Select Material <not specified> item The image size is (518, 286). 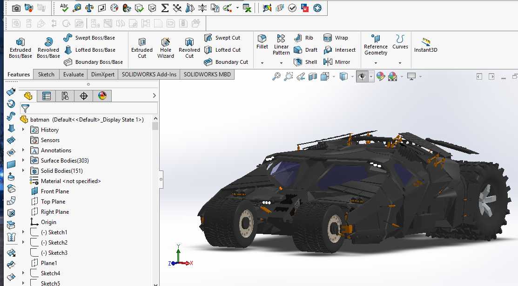tap(65, 181)
